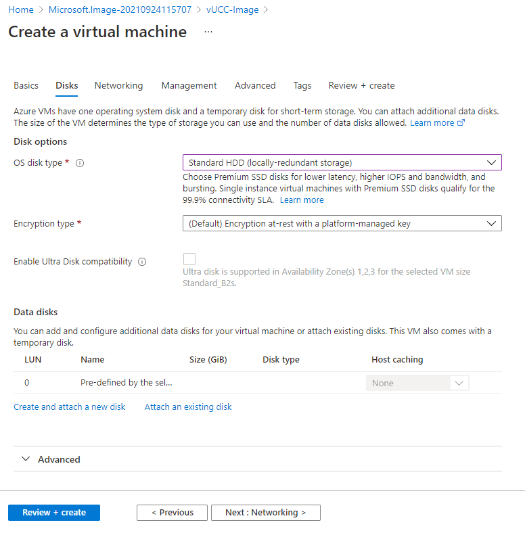Open the Encryption type dropdown
The image size is (525, 533).
click(x=342, y=223)
